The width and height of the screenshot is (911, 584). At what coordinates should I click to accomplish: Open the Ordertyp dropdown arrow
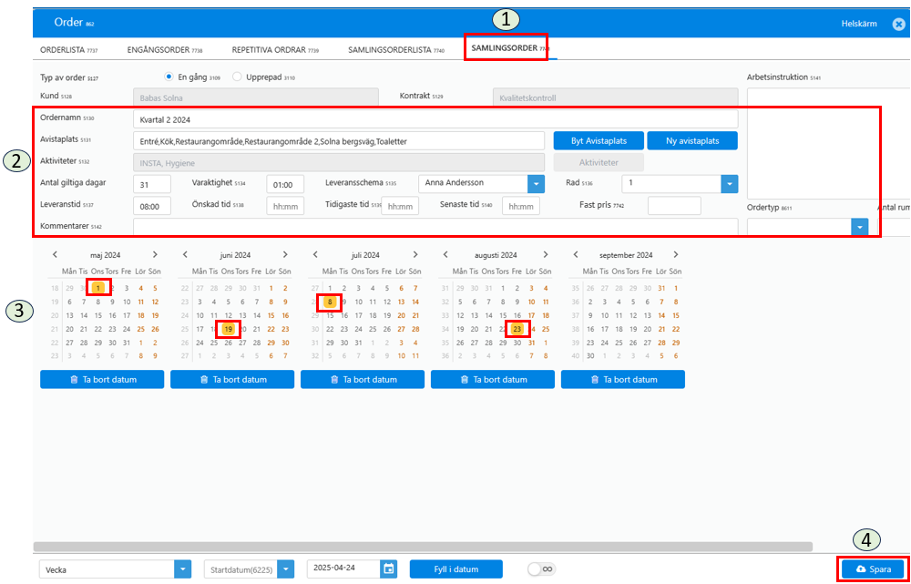(x=859, y=227)
